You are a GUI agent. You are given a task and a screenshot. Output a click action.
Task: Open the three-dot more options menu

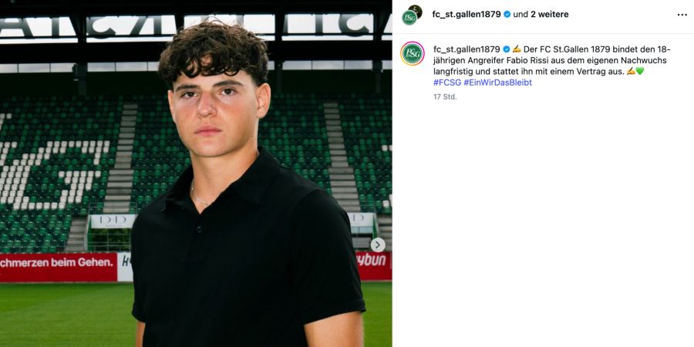click(x=682, y=15)
